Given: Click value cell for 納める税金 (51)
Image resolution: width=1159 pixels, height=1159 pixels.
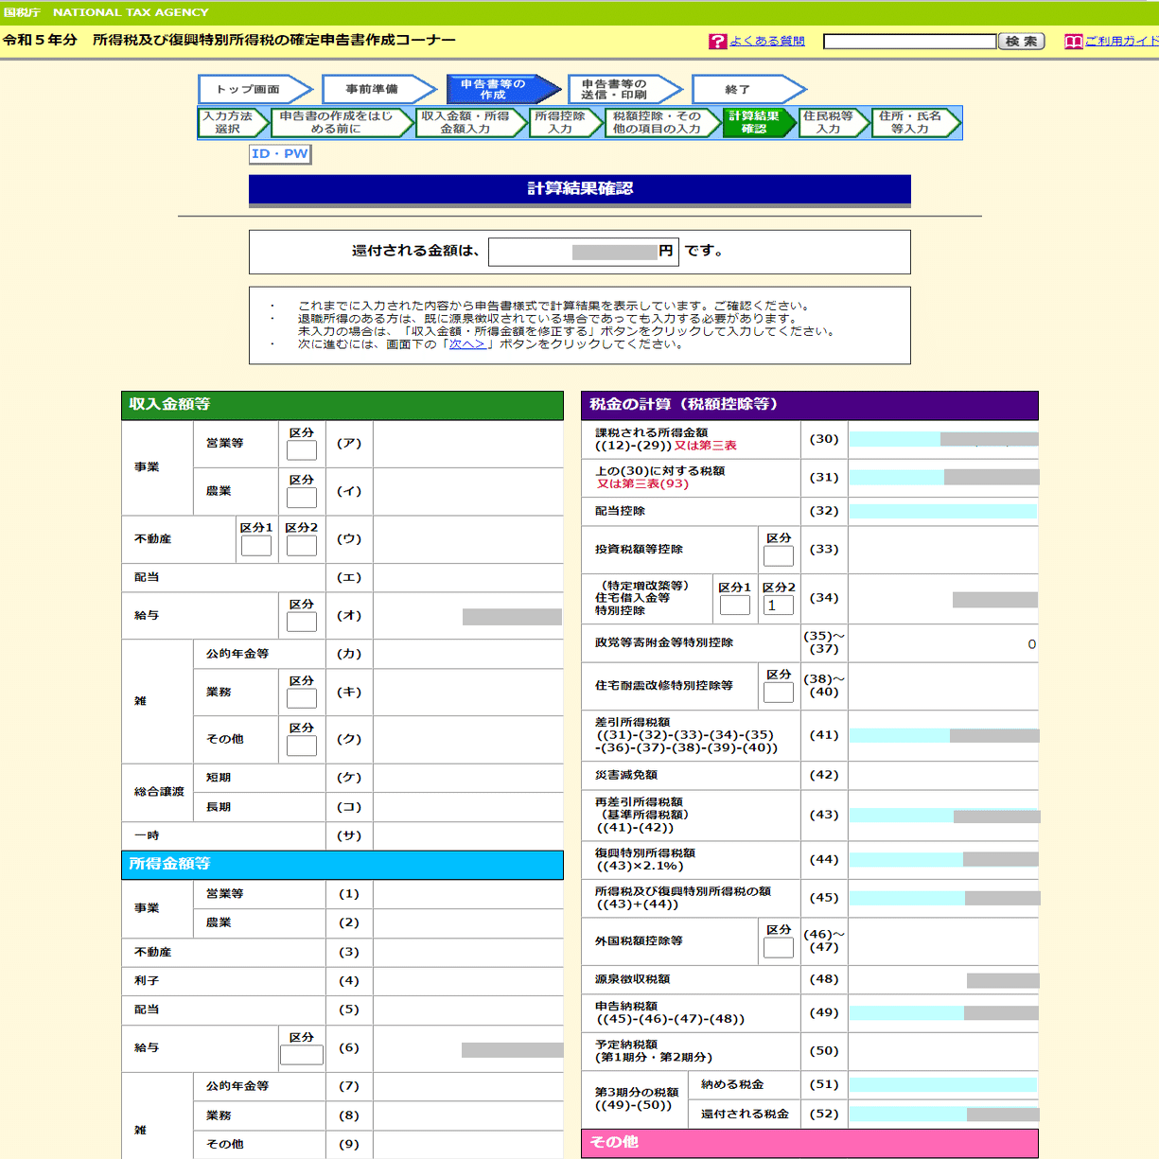Looking at the screenshot, I should click(x=943, y=1085).
